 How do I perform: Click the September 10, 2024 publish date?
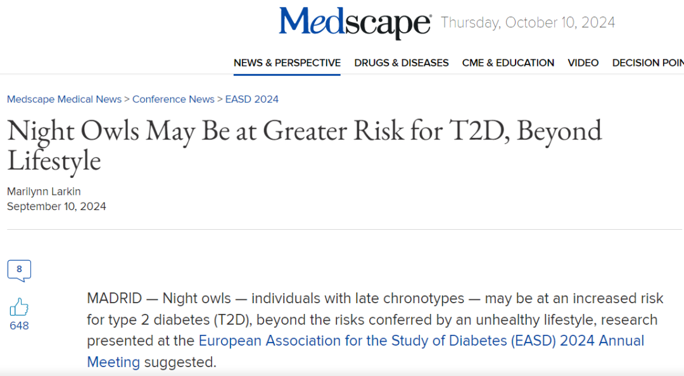[56, 206]
